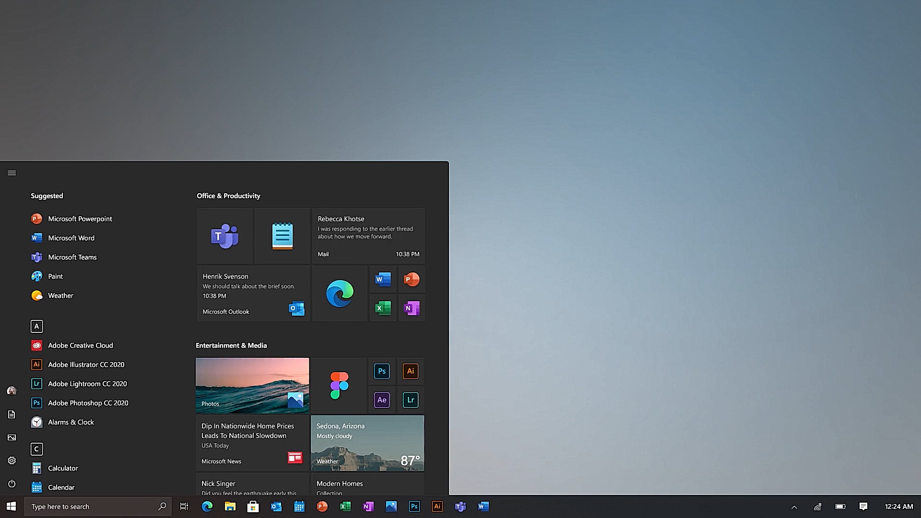Toggle network status icon in system tray
The width and height of the screenshot is (921, 518).
pyautogui.click(x=817, y=506)
